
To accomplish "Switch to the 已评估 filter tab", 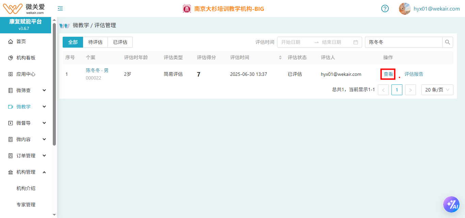I will [120, 42].
